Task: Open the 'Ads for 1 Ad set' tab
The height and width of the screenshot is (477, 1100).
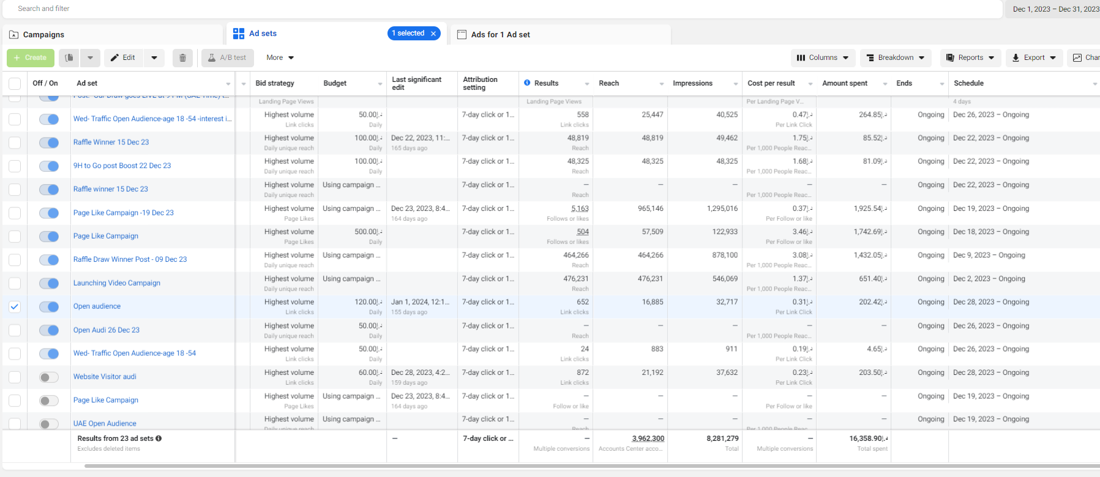Action: point(500,35)
